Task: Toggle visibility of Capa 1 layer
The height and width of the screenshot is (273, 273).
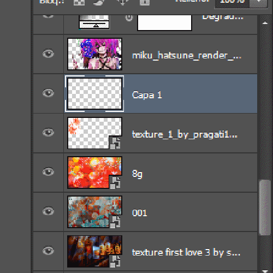Action: pyautogui.click(x=48, y=93)
